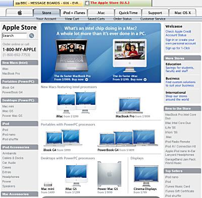Image resolution: width=202 pixels, height=198 pixels.
Task: Switch to BBC Message Boards browser tab
Action: pos(48,3)
